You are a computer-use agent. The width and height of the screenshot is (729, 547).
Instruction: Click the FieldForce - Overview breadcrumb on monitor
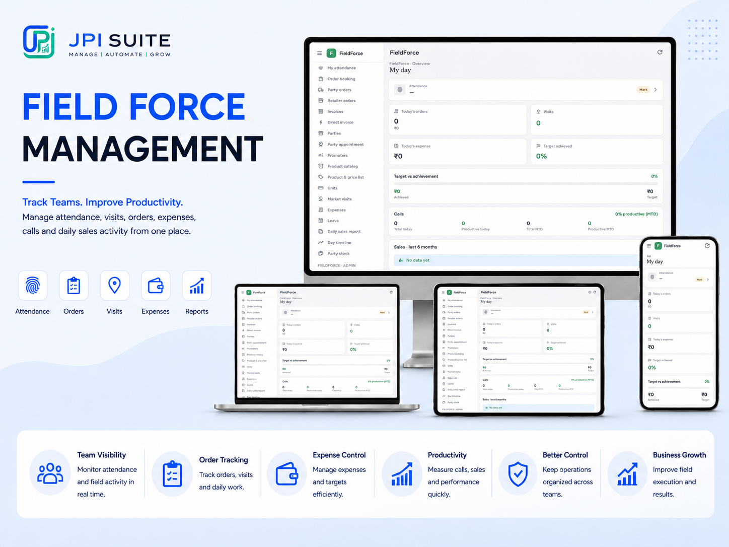[410, 64]
